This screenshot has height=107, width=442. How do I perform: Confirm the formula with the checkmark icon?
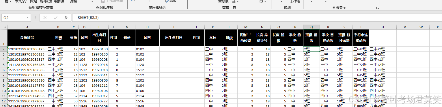coord(55,18)
